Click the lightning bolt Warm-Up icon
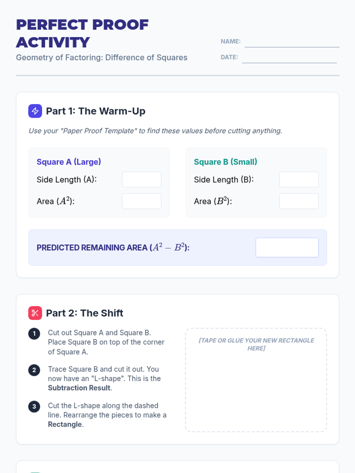The image size is (355, 473). click(35, 111)
